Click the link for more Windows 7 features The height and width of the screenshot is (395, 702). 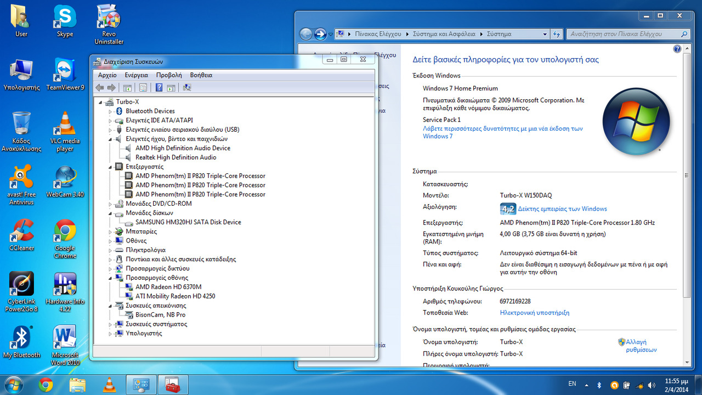[x=503, y=132]
